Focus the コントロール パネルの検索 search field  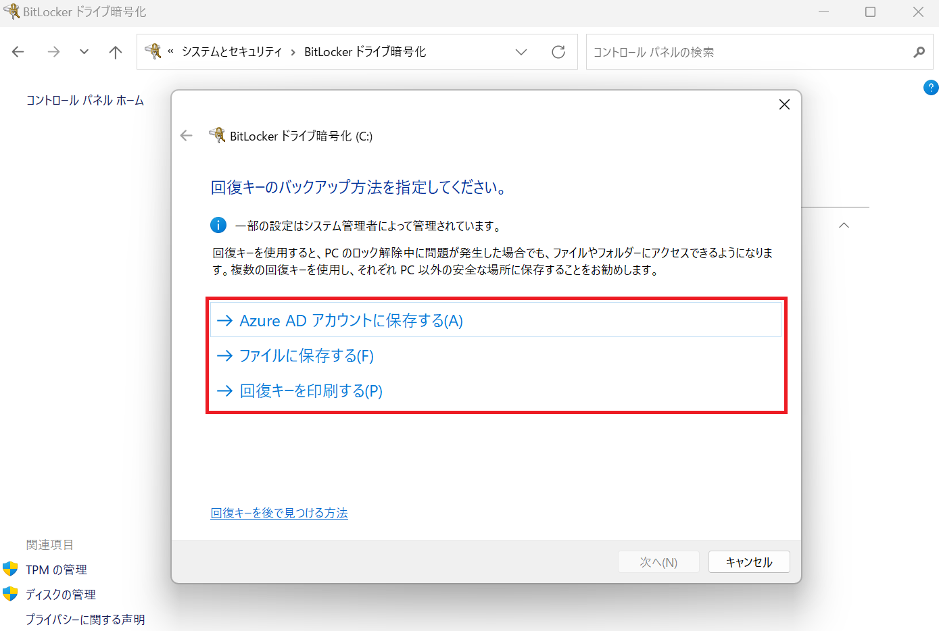tap(759, 52)
